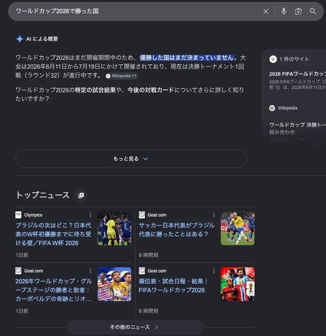Screen dimensions: 326x336
Task: Click the 9 時間前 timestamp
Action: pyautogui.click(x=149, y=255)
